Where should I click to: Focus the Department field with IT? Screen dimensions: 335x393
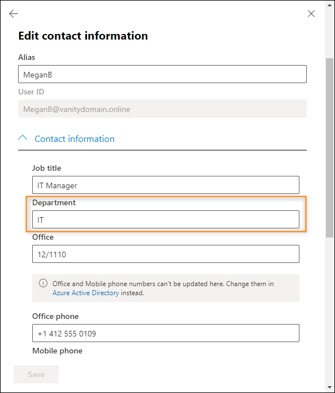(166, 219)
